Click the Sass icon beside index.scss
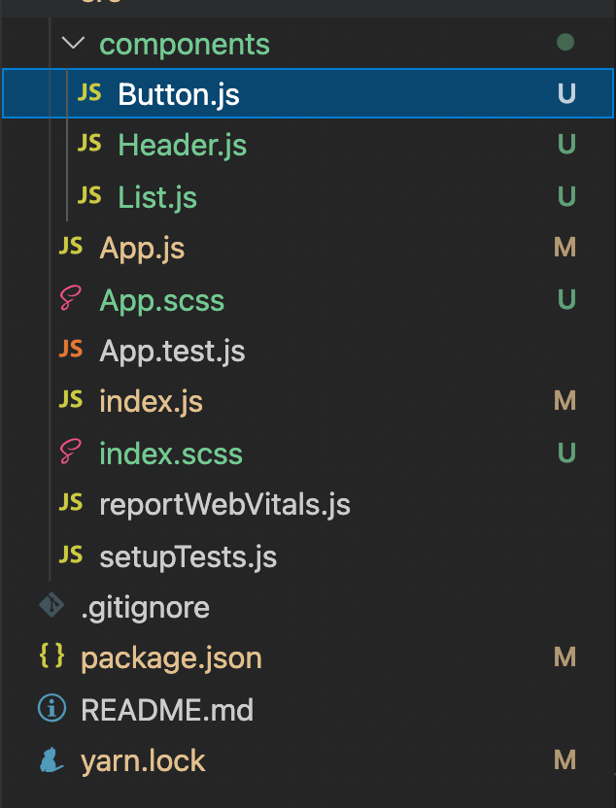Viewport: 616px width, 808px height. click(71, 453)
